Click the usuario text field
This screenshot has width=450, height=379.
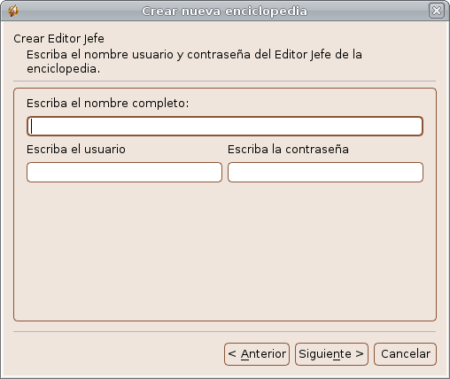coord(124,172)
